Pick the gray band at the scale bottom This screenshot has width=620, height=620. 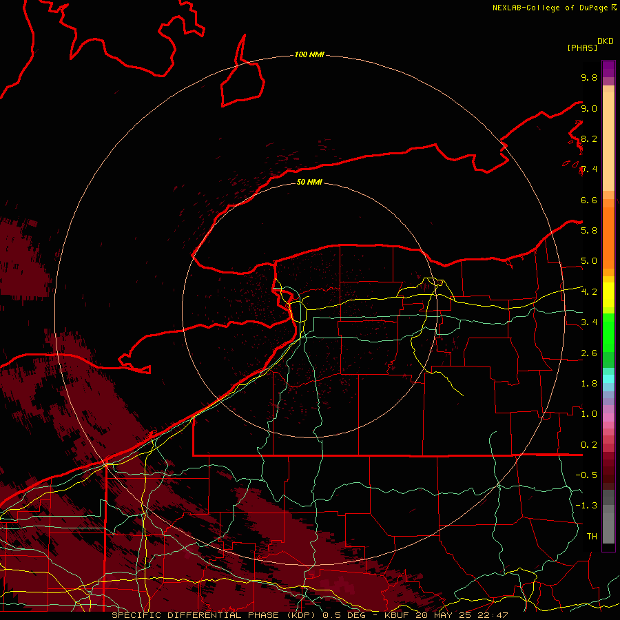coord(608,518)
